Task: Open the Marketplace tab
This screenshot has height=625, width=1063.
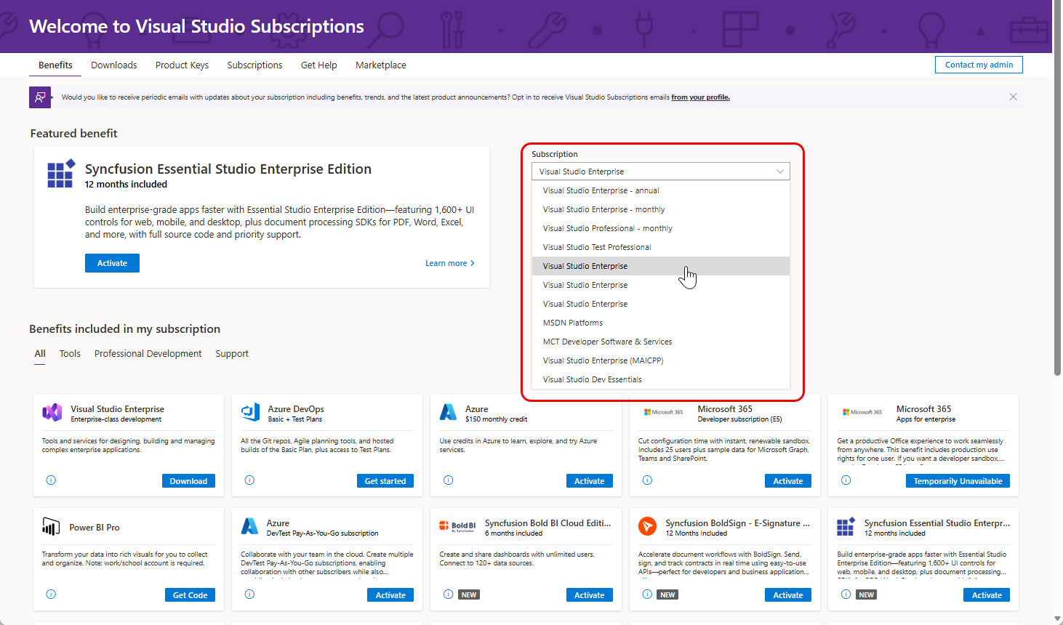Action: click(381, 65)
